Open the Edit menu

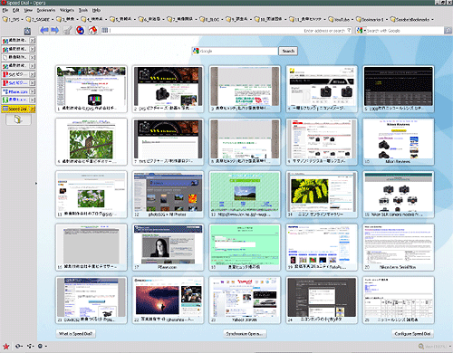pos(16,10)
